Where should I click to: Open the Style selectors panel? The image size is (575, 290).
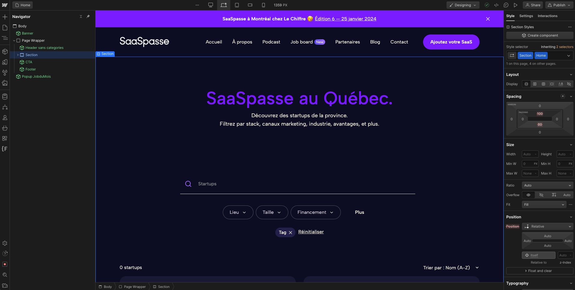[5, 73]
